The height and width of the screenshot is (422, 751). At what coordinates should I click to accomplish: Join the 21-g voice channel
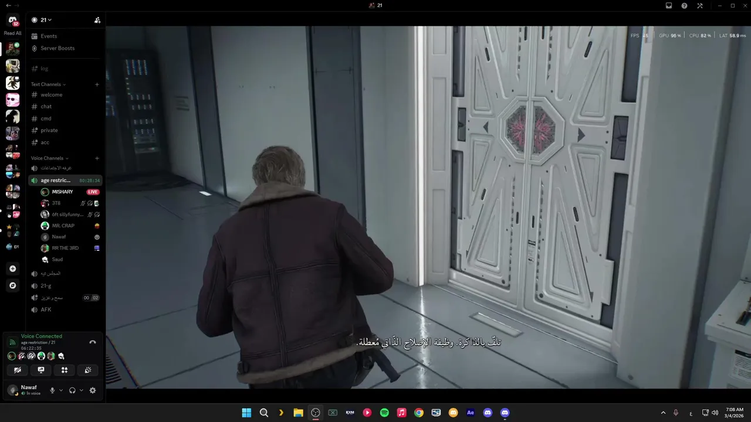pyautogui.click(x=65, y=285)
